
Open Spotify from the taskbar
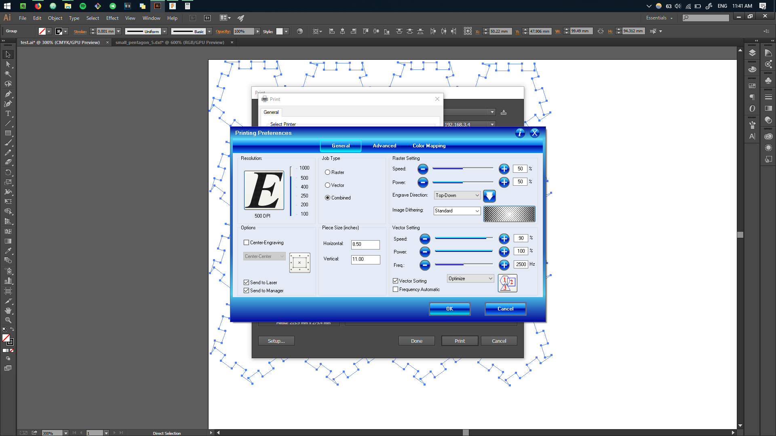point(83,6)
